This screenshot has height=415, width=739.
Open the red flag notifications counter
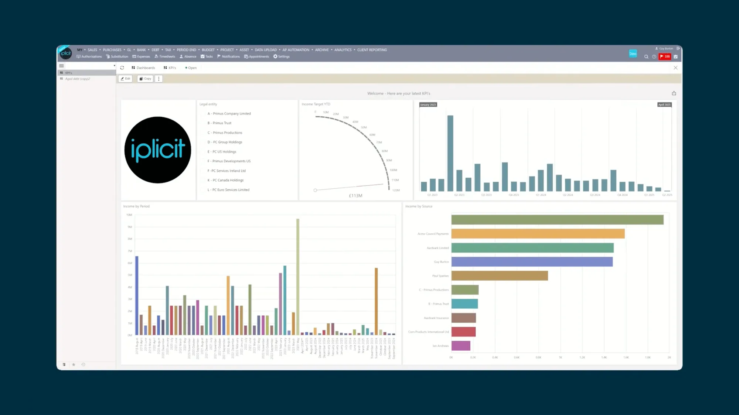pos(665,56)
